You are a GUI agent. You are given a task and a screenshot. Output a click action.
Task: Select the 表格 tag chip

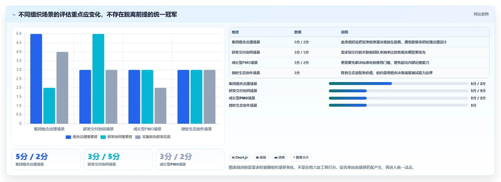(x=261, y=157)
